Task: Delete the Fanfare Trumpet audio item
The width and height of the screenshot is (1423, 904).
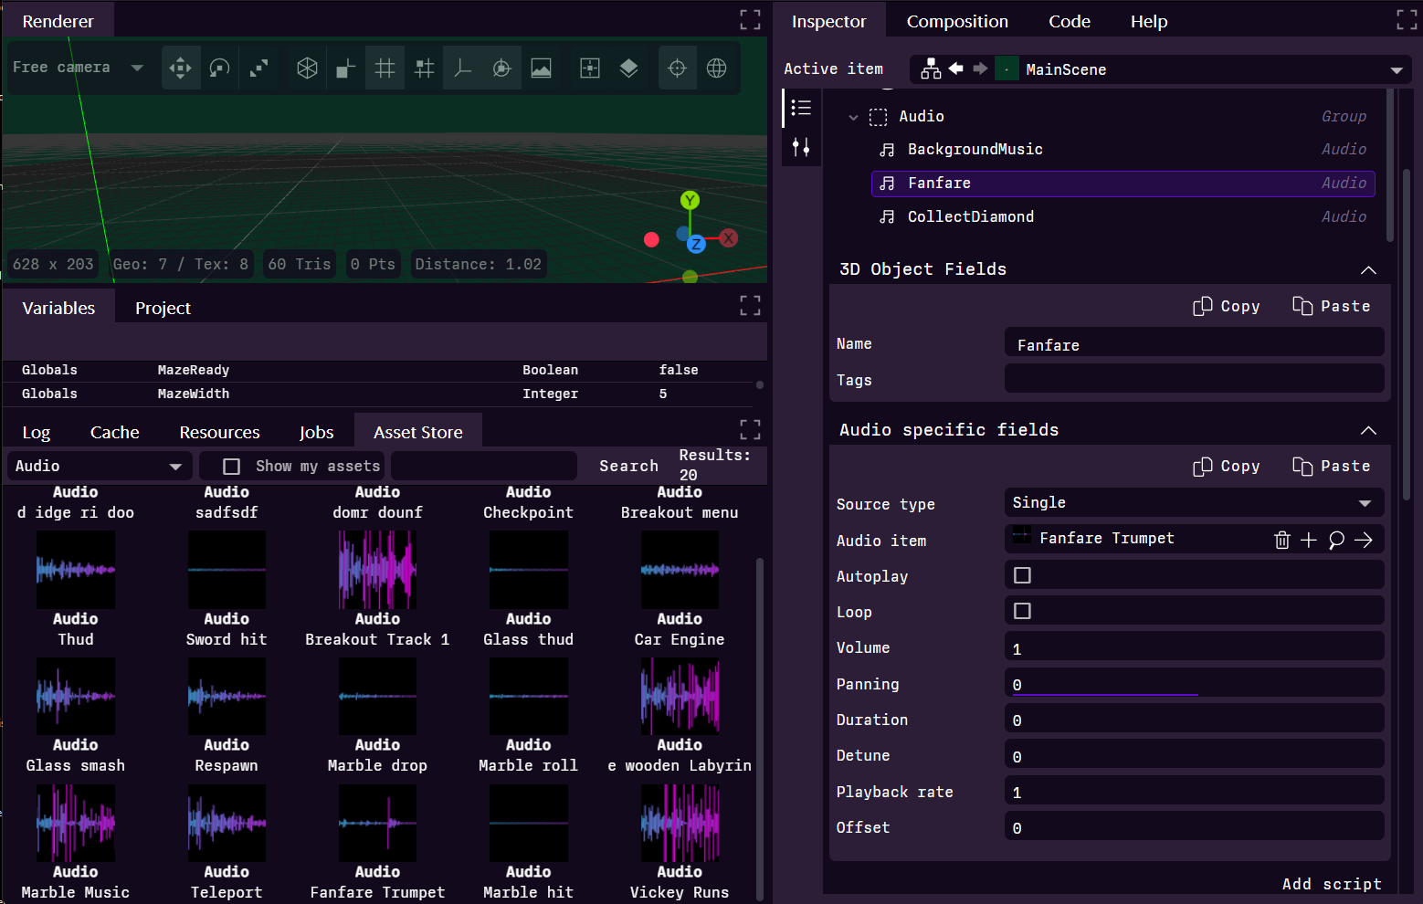Action: click(1282, 540)
